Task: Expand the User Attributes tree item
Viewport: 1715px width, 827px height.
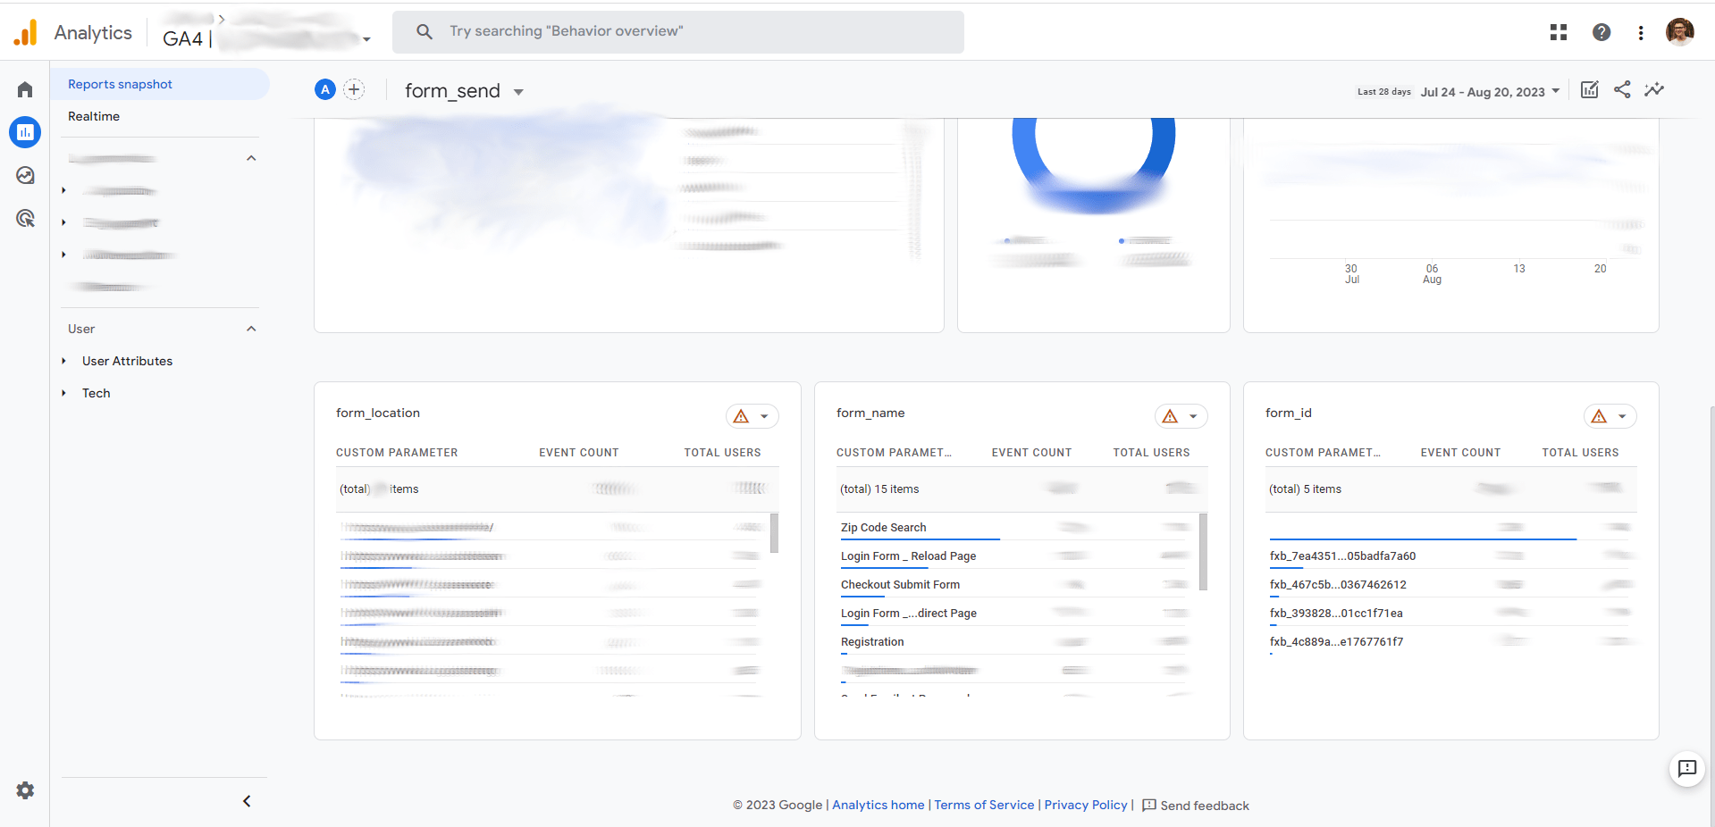Action: (64, 361)
